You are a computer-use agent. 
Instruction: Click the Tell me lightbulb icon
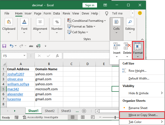(107, 13)
